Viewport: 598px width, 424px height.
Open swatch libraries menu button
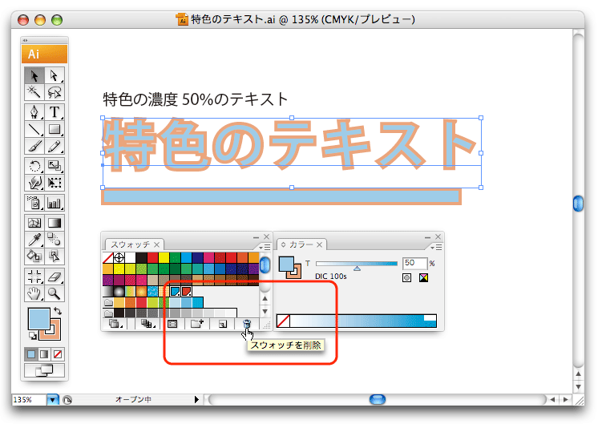point(114,324)
